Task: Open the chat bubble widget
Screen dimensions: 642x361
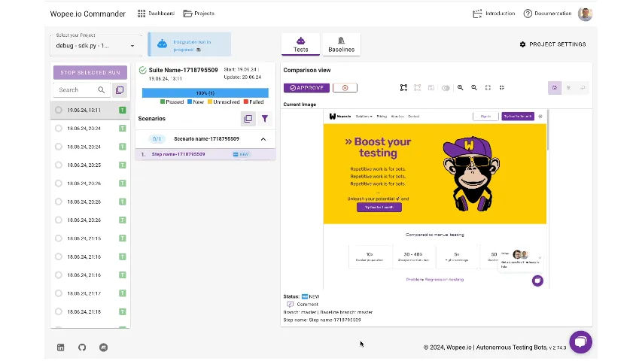Action: tap(580, 341)
